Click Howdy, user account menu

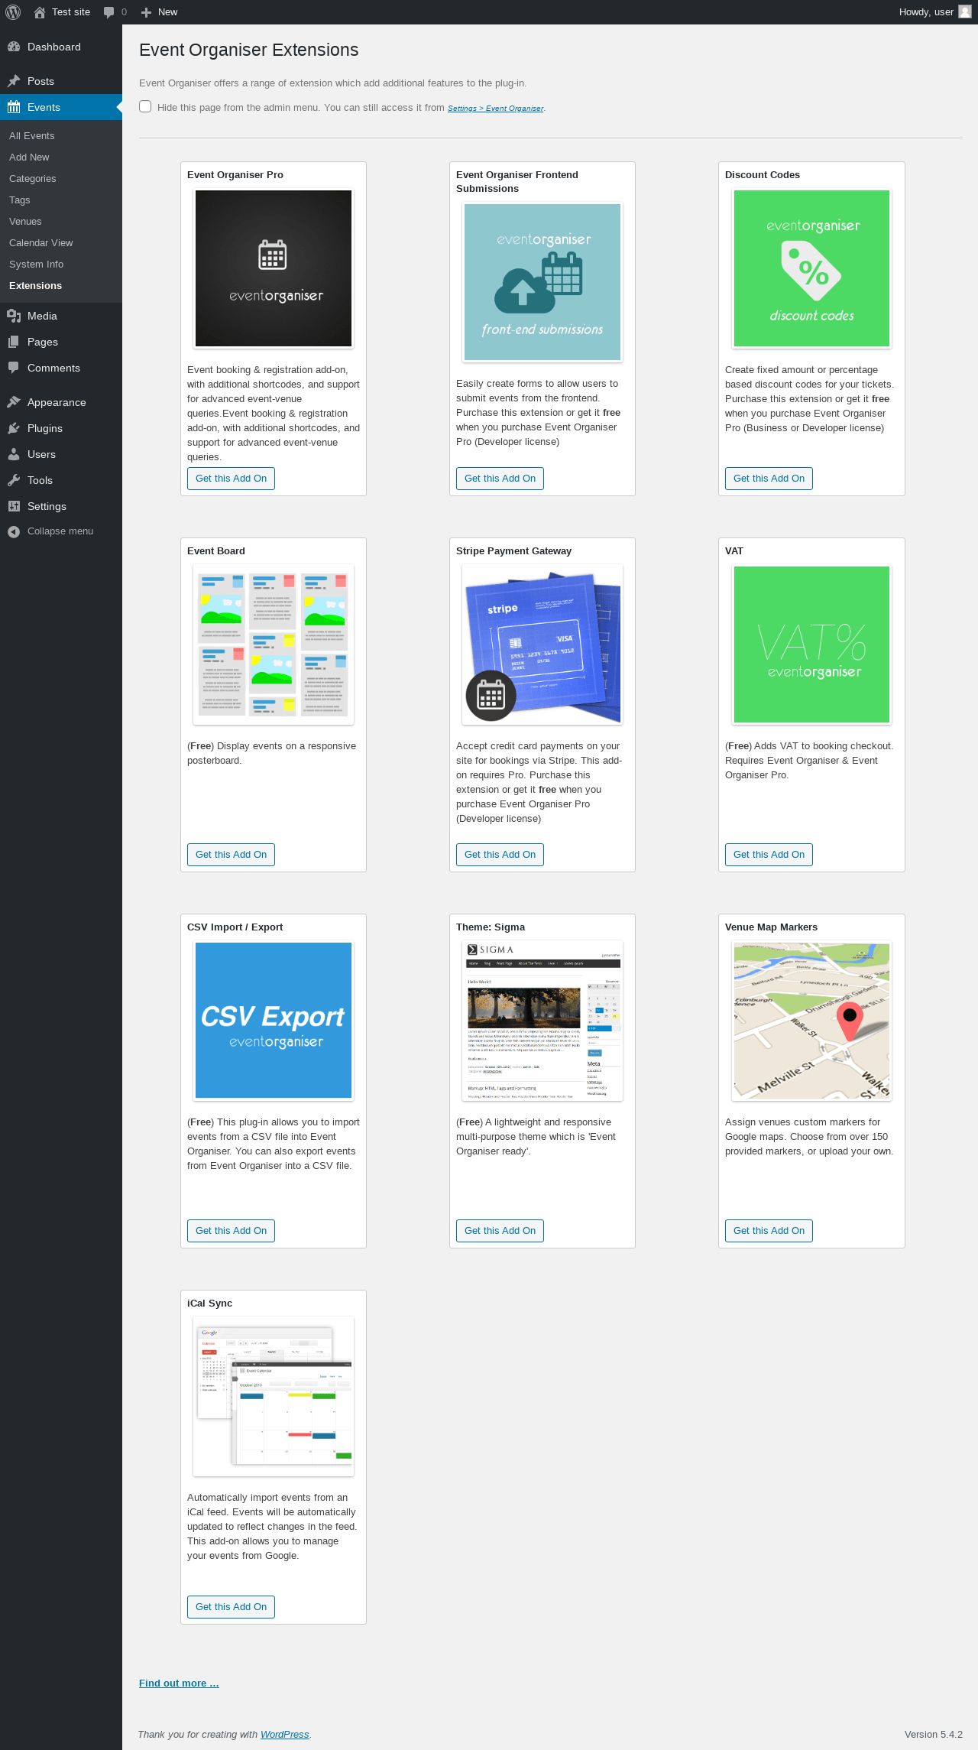click(935, 12)
